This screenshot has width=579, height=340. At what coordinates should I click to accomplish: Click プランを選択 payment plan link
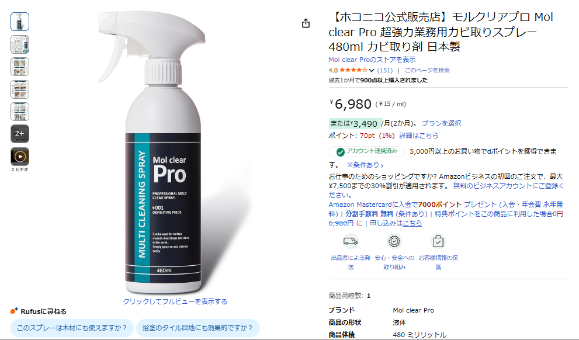(x=441, y=123)
